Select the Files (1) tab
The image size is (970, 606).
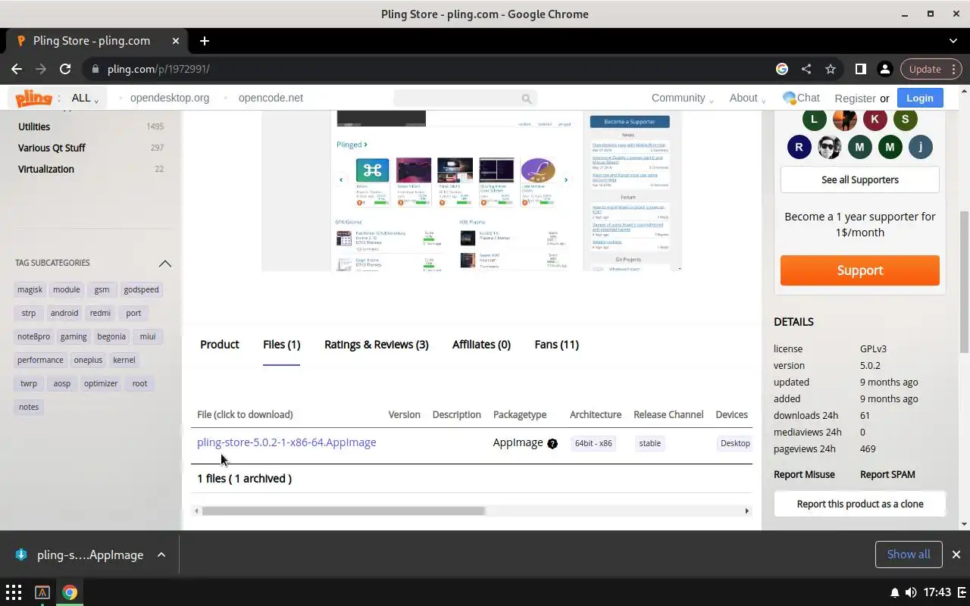281,344
